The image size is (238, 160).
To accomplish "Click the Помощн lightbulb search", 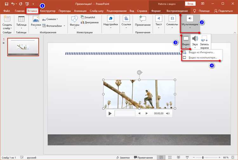I will [202, 11].
